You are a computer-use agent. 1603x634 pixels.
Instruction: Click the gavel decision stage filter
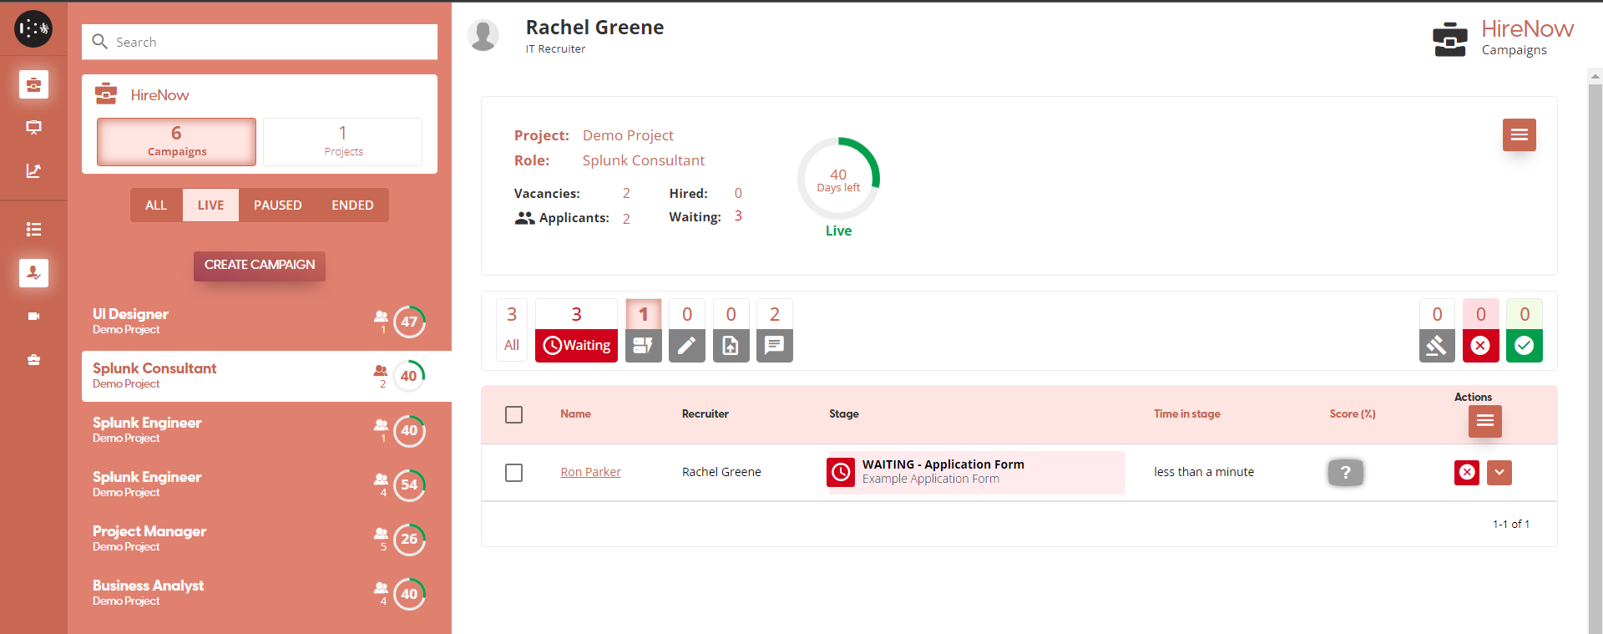(1436, 345)
